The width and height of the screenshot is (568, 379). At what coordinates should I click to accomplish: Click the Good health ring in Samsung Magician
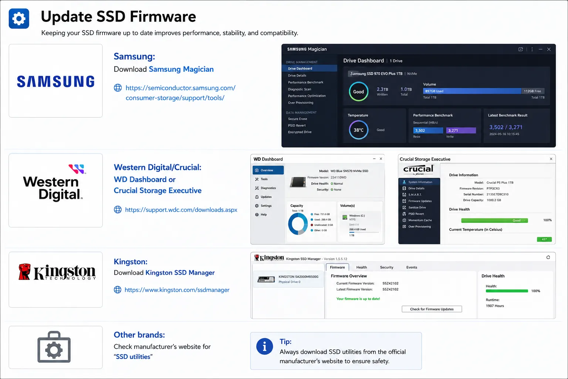pyautogui.click(x=359, y=91)
